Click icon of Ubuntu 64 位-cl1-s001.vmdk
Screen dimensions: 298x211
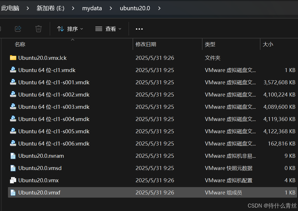click(x=13, y=82)
